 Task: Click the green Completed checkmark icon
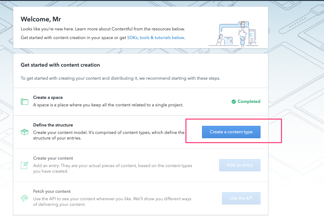click(x=234, y=101)
